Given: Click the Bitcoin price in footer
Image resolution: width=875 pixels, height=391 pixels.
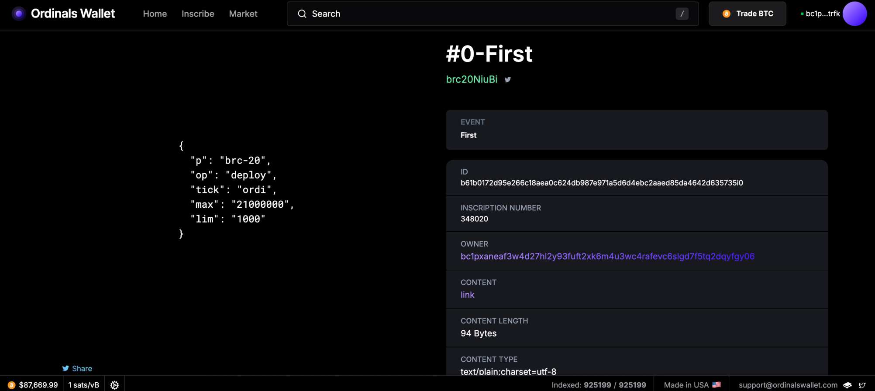Looking at the screenshot, I should tap(38, 385).
